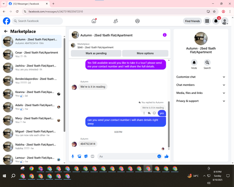
Task: React to the 'yes' message with emoji
Action: point(154,113)
